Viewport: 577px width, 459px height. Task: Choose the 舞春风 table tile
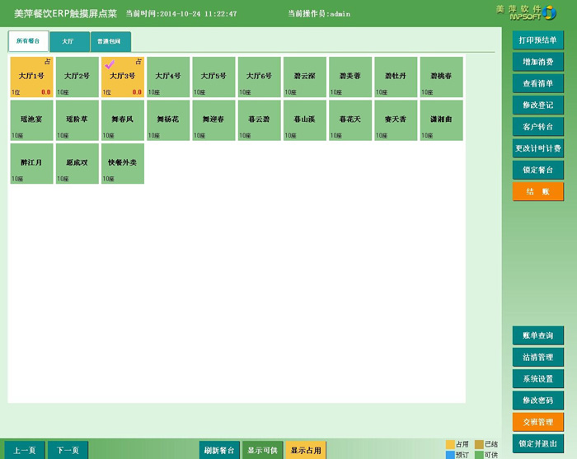click(x=122, y=119)
